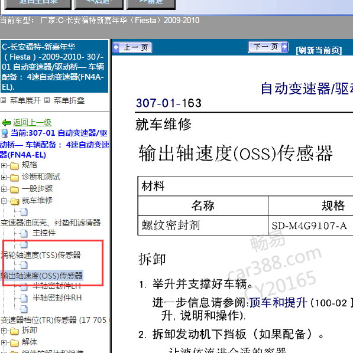353x353 pixels.
Task: Click the open 就车维修 folder icon
Action: [14, 201]
